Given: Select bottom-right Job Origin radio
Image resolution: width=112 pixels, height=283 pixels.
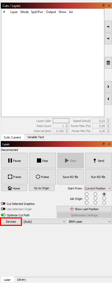Looking at the screenshot, I should coord(104,202).
